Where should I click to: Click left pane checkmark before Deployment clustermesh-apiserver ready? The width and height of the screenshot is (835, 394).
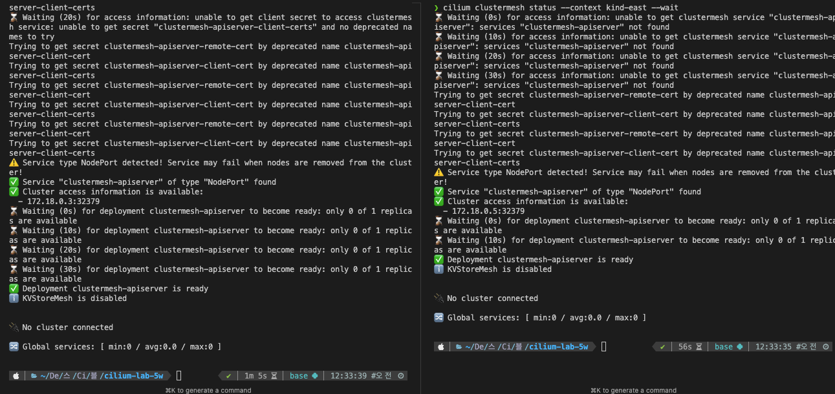pos(14,289)
